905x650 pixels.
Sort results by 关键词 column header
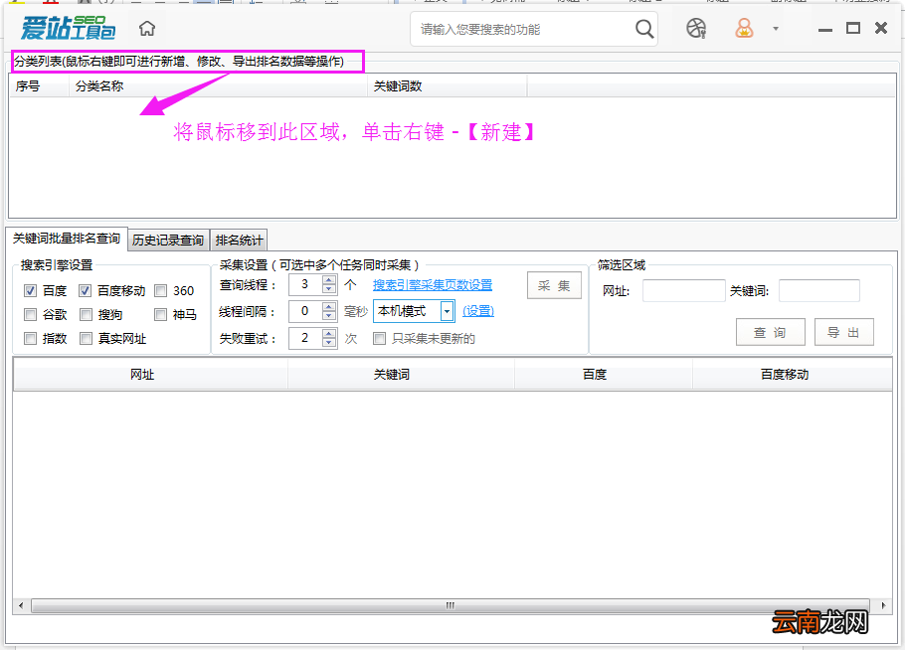[x=401, y=375]
